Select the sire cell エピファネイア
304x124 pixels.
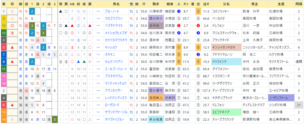226,112
